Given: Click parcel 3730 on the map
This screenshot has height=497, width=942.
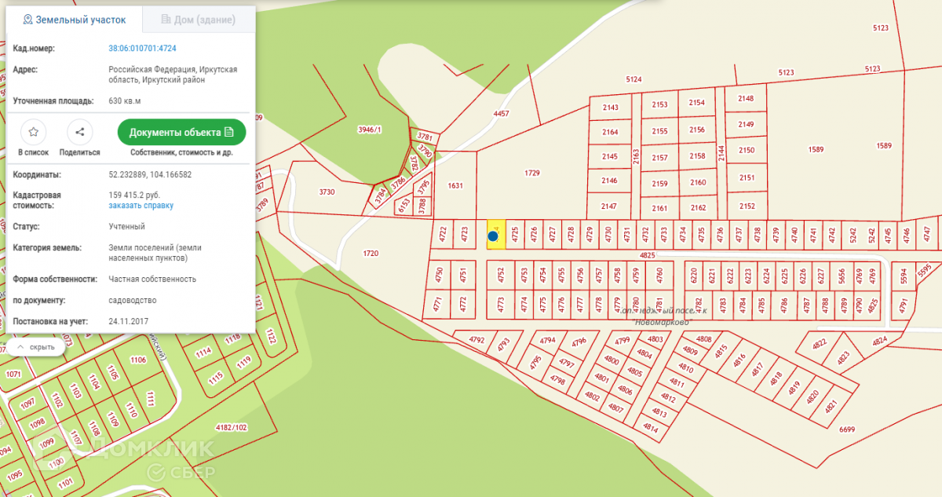Looking at the screenshot, I should (327, 192).
